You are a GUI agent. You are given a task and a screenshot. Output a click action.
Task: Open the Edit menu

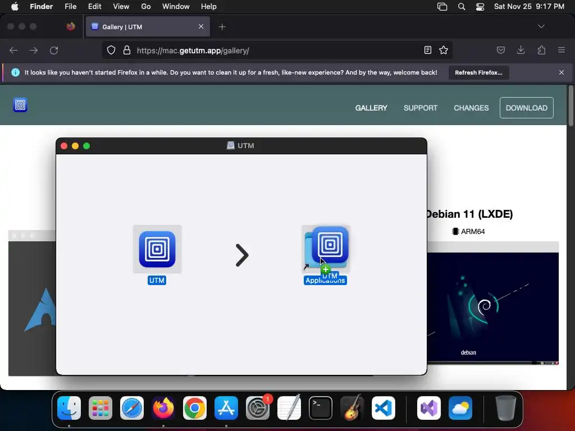pos(94,7)
